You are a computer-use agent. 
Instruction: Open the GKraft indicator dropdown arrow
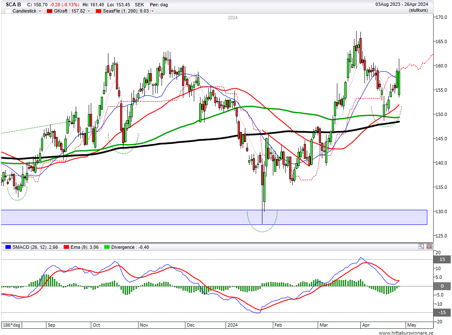[x=89, y=11]
